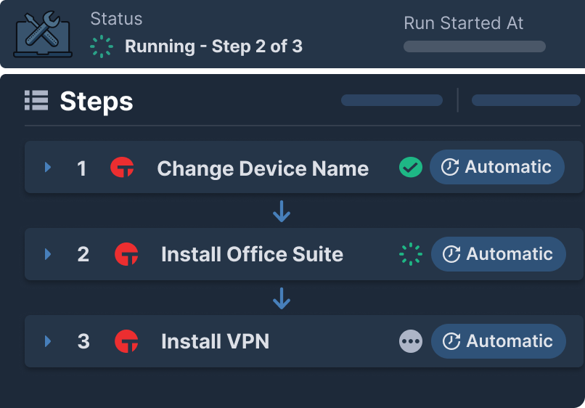Select the Install Office Suite step title
585x408 pixels.
click(252, 255)
